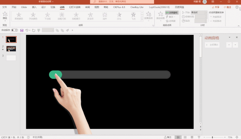Click the Send Backward icon in quick toolbar

pos(62,30)
